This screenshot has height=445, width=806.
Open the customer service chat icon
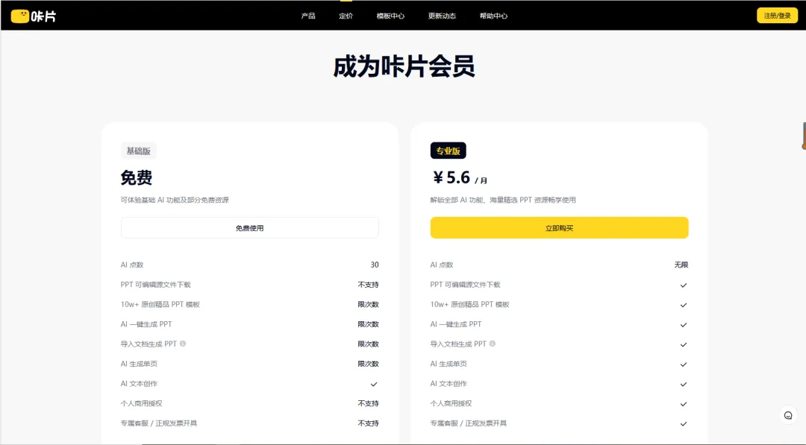tap(788, 415)
